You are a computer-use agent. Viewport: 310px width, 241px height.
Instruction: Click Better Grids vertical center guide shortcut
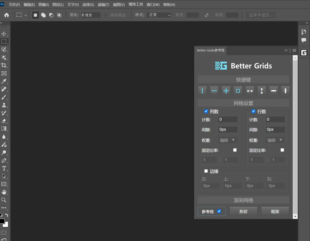[x=202, y=91]
